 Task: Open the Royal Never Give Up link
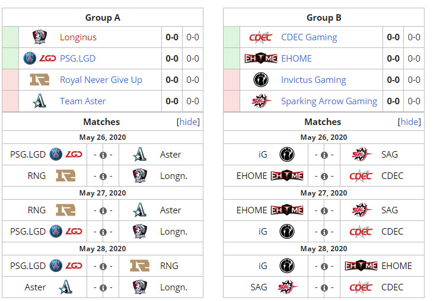point(101,80)
